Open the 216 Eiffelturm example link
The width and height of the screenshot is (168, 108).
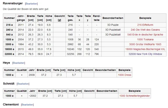click(145, 25)
